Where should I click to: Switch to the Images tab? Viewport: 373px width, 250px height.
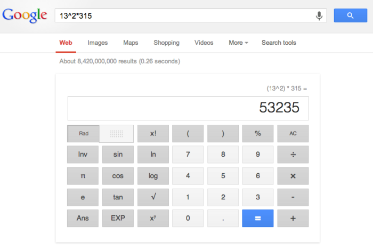tap(98, 43)
